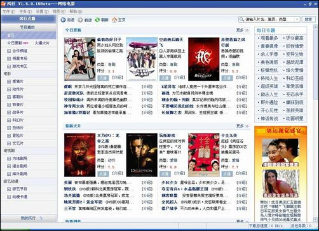Click the 后退 back arrow icon

click(63, 20)
